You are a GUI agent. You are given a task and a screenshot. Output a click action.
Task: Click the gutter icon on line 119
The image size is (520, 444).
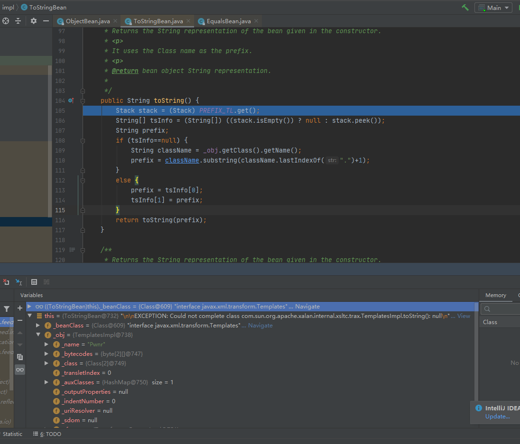point(72,250)
